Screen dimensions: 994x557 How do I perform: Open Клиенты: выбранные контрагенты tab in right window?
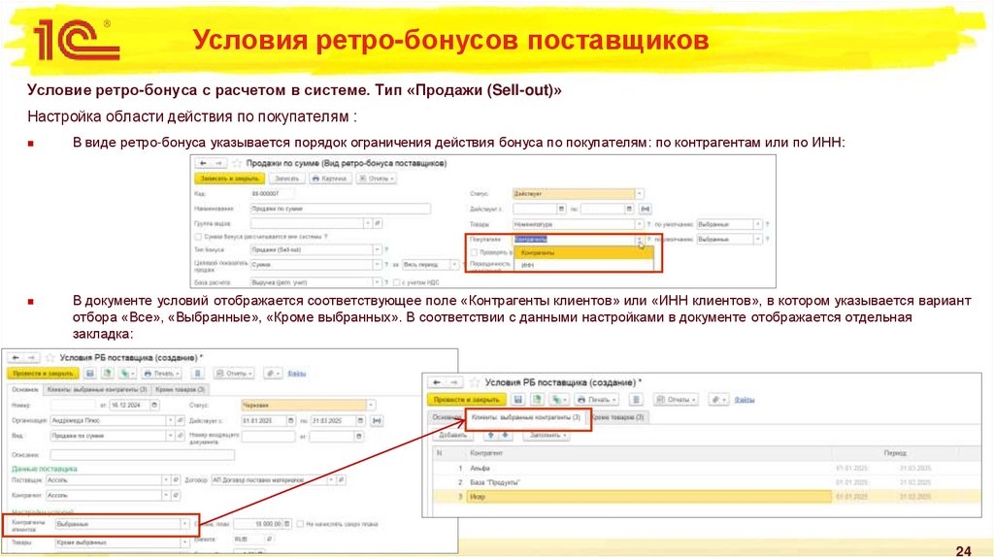526,417
